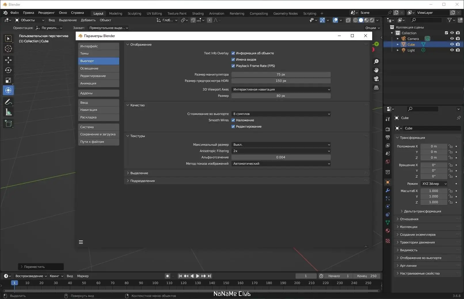Select the Transform tool in viewport toolbar
Screen dimensions: 464x299
[8, 90]
